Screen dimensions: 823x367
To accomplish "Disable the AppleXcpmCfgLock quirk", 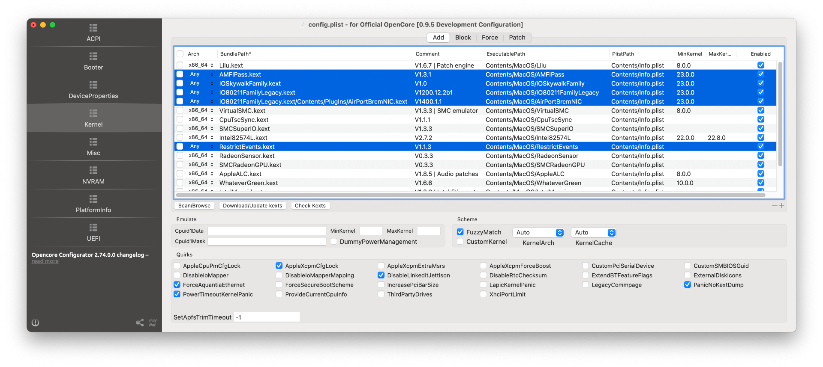I will pos(279,266).
